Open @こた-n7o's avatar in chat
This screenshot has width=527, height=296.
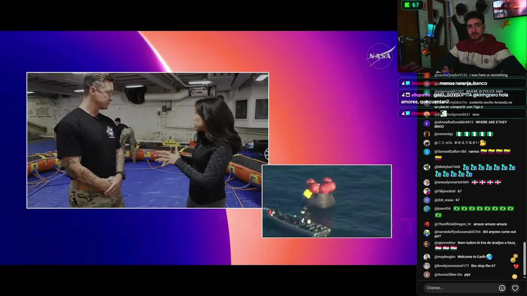pos(427,143)
